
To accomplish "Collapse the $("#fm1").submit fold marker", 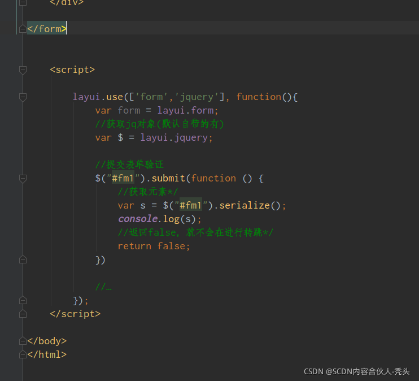I will (x=23, y=179).
